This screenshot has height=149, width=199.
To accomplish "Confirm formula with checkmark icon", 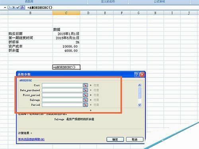I will pyautogui.click(x=18, y=8).
